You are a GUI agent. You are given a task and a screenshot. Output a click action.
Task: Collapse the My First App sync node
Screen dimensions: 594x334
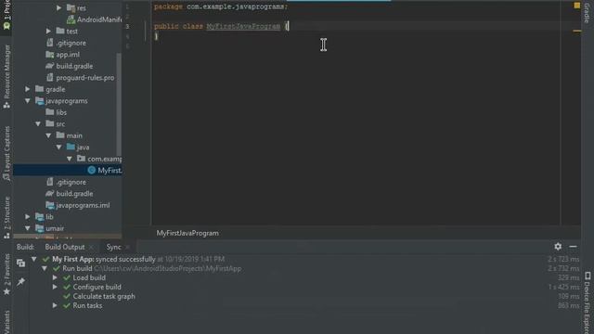tap(34, 259)
